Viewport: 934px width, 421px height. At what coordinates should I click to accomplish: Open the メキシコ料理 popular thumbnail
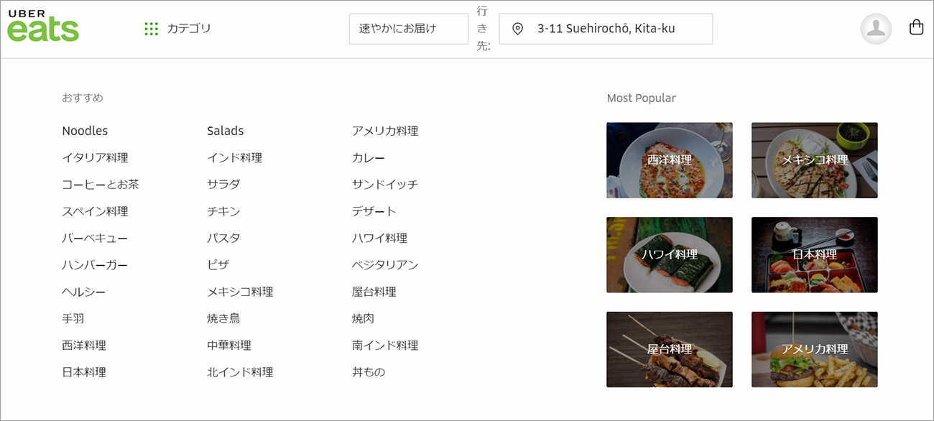pos(815,160)
